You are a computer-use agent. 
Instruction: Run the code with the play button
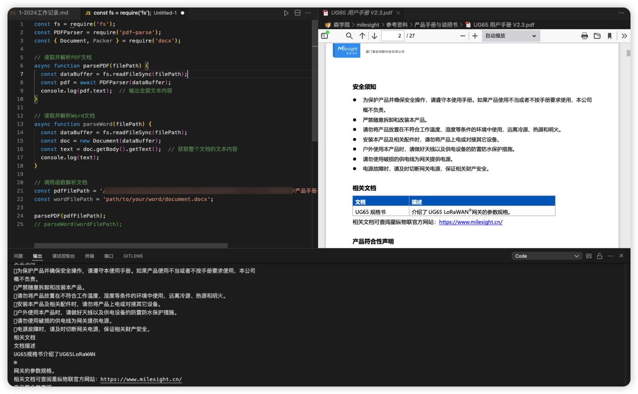coord(286,13)
